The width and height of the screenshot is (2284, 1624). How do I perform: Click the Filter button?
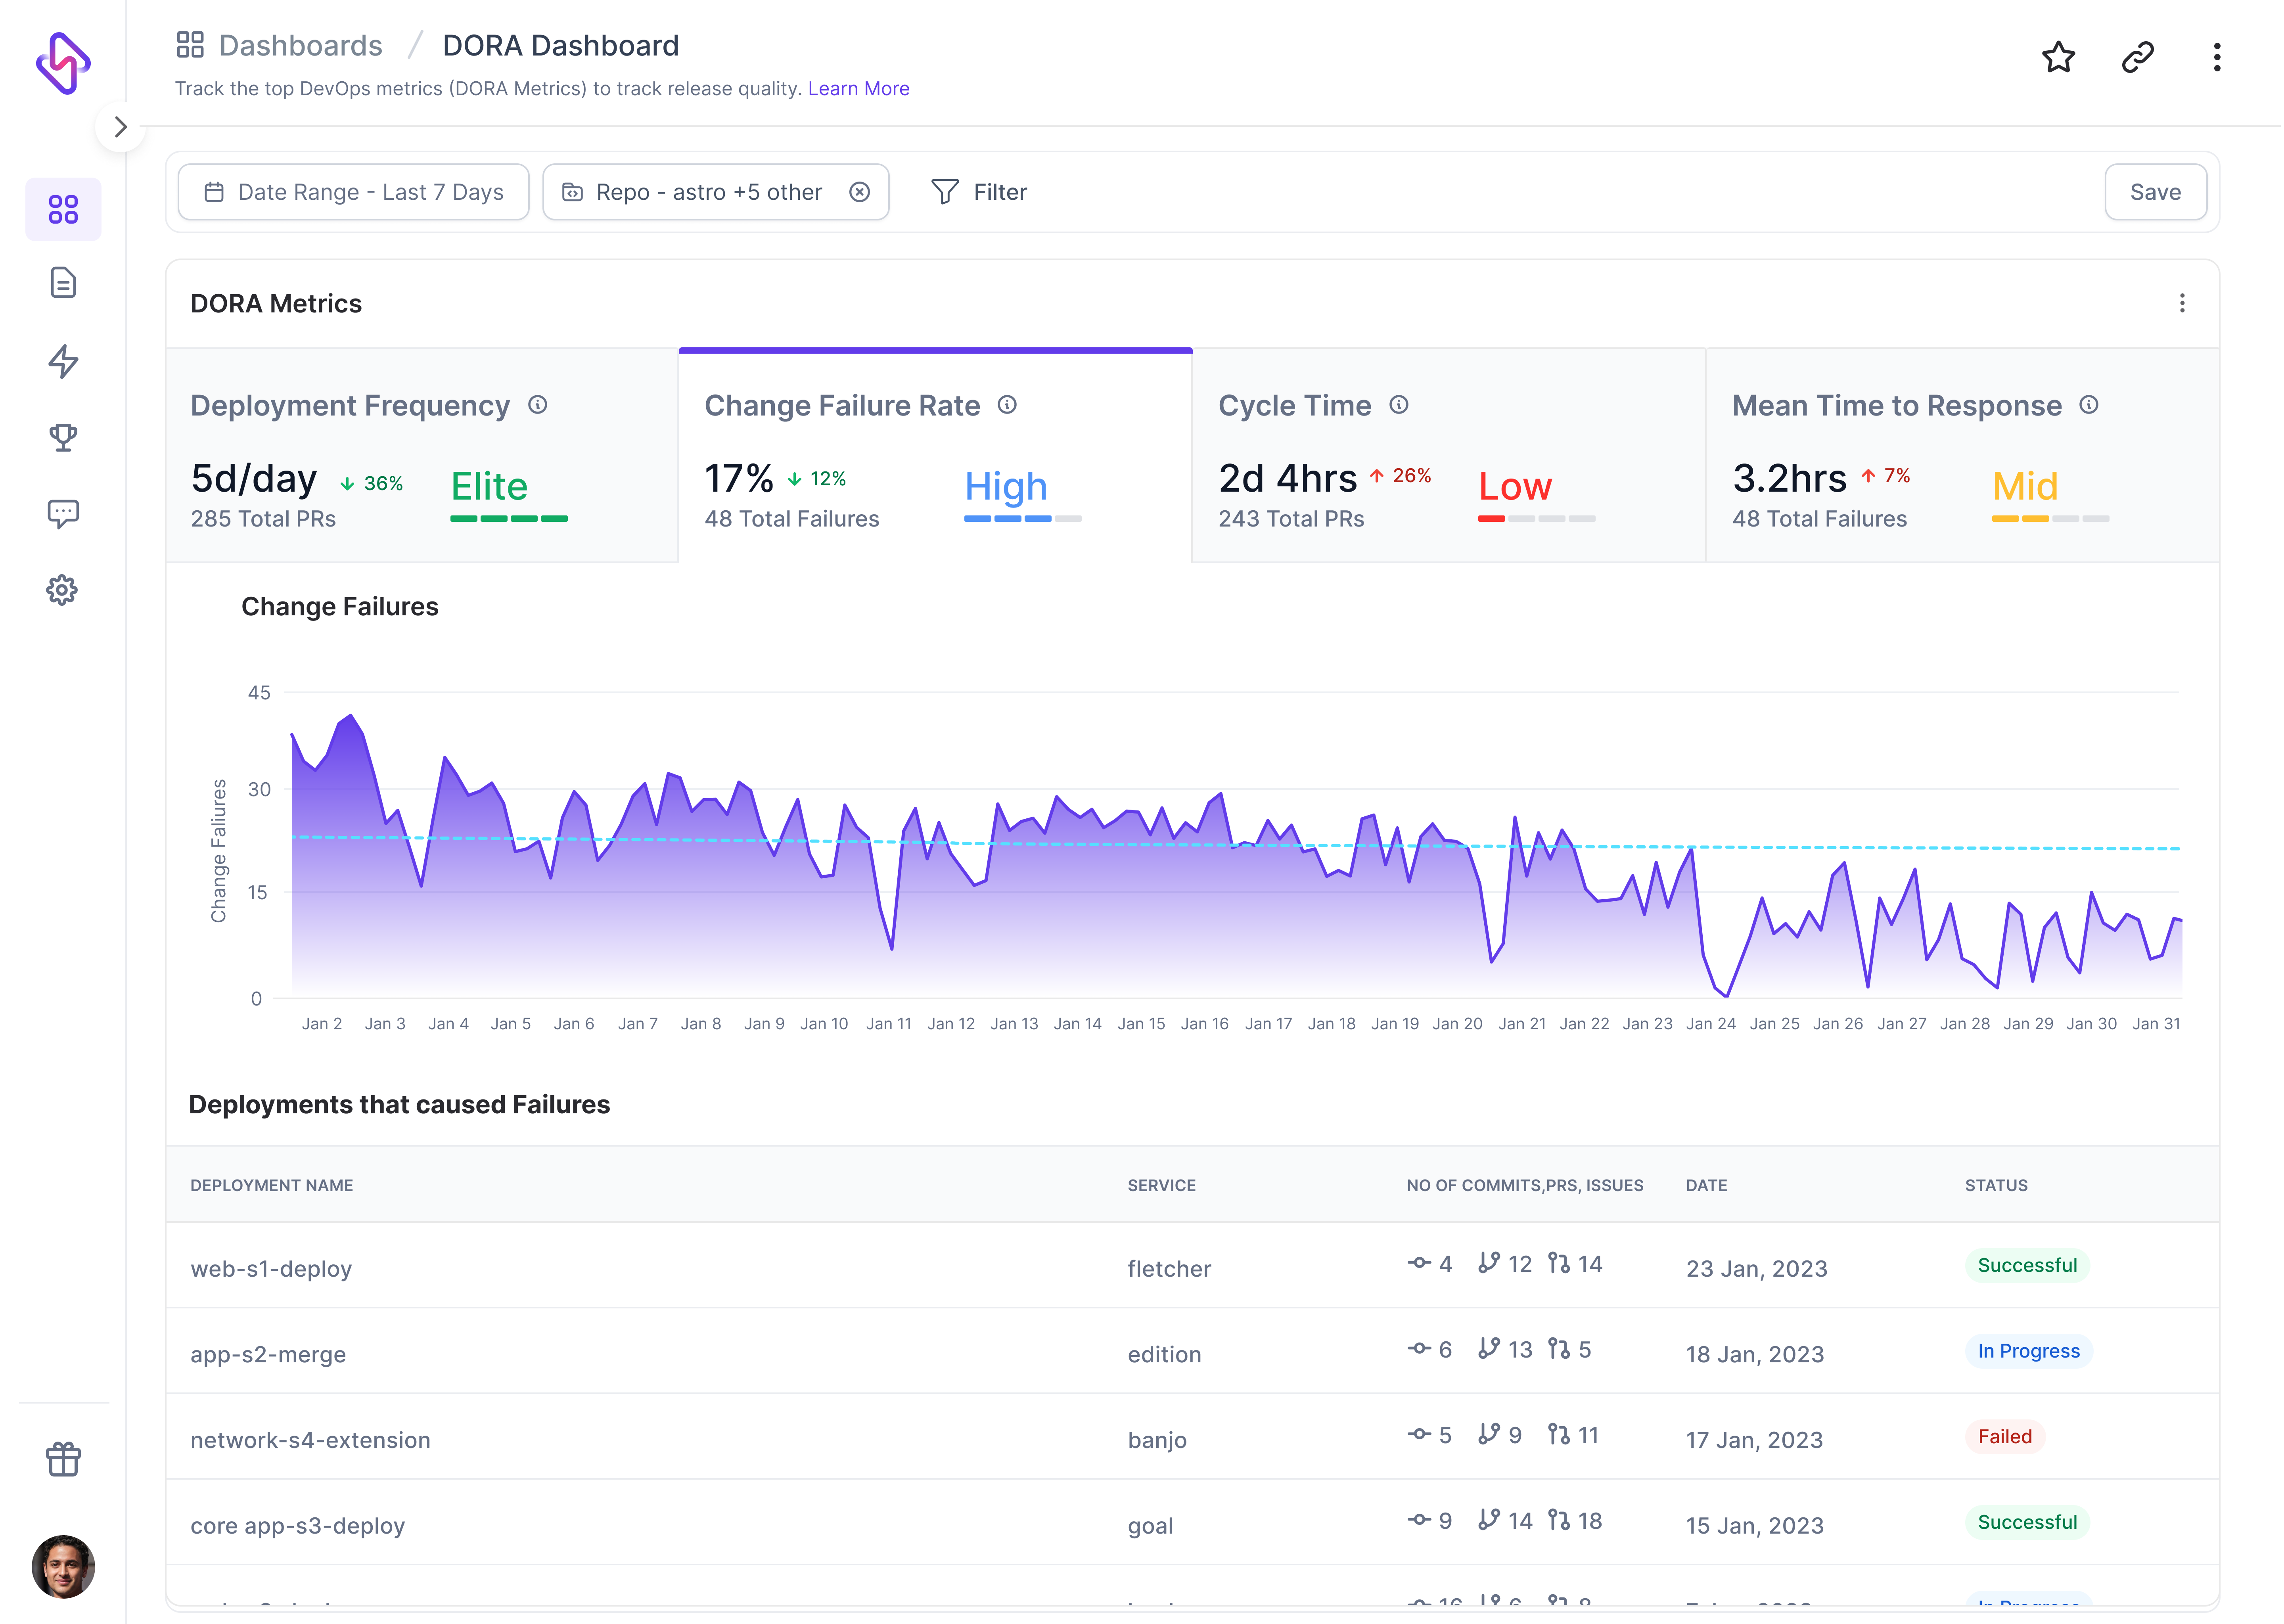click(x=979, y=192)
